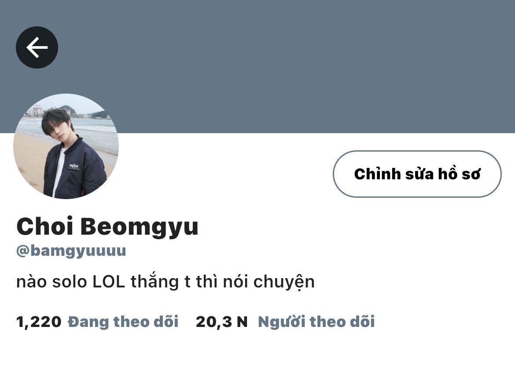This screenshot has width=515, height=374.
Task: Click the white buildings in the avatar background
Action: 36,111
